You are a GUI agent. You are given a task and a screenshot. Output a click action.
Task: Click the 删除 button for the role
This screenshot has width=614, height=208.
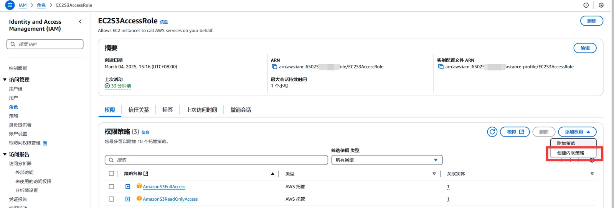[591, 21]
